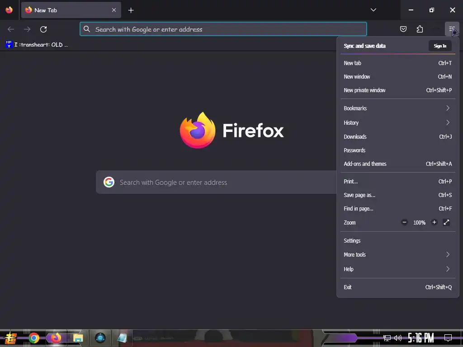Click Sign In for sync
This screenshot has height=347, width=463.
click(x=440, y=46)
